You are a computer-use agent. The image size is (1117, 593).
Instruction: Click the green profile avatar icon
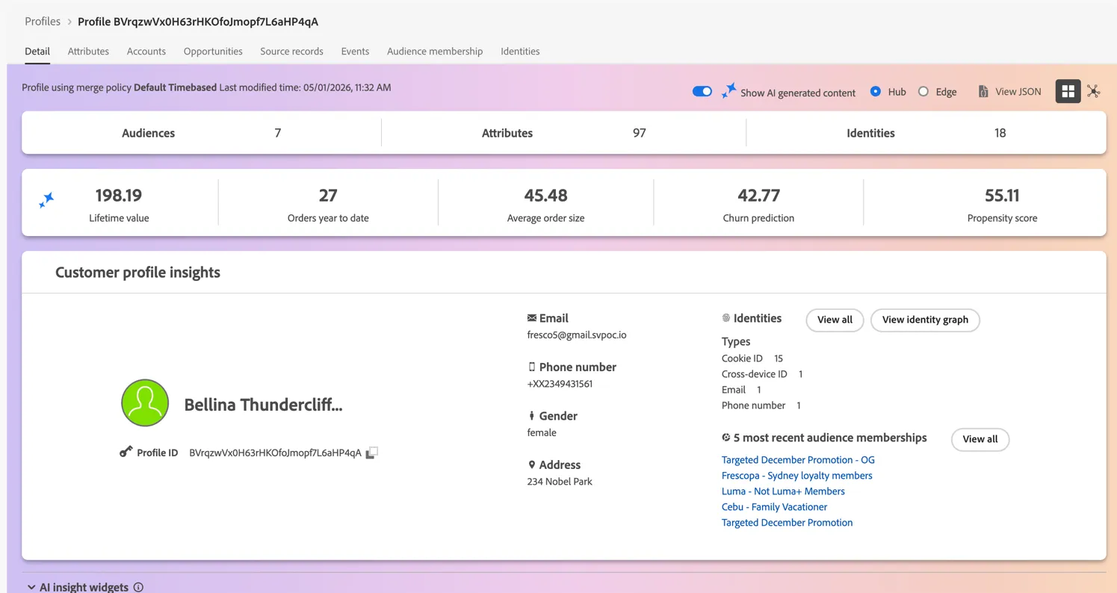145,403
